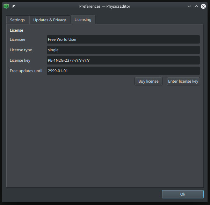Image resolution: width=210 pixels, height=205 pixels.
Task: Switch to Updates & Privacy tab
Action: tap(50, 20)
